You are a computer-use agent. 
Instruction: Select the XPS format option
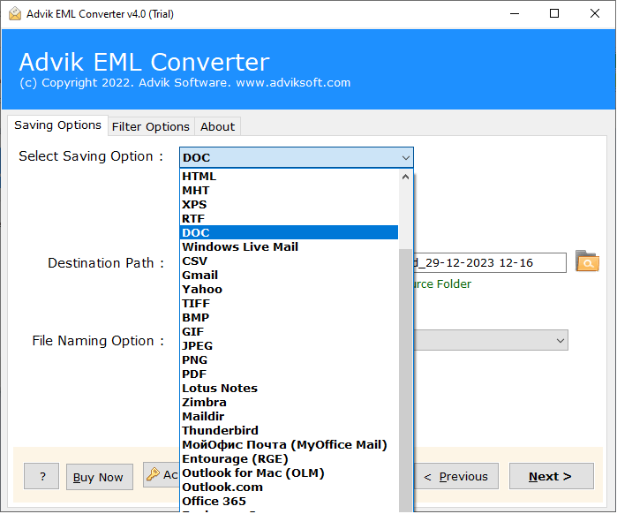pos(289,205)
